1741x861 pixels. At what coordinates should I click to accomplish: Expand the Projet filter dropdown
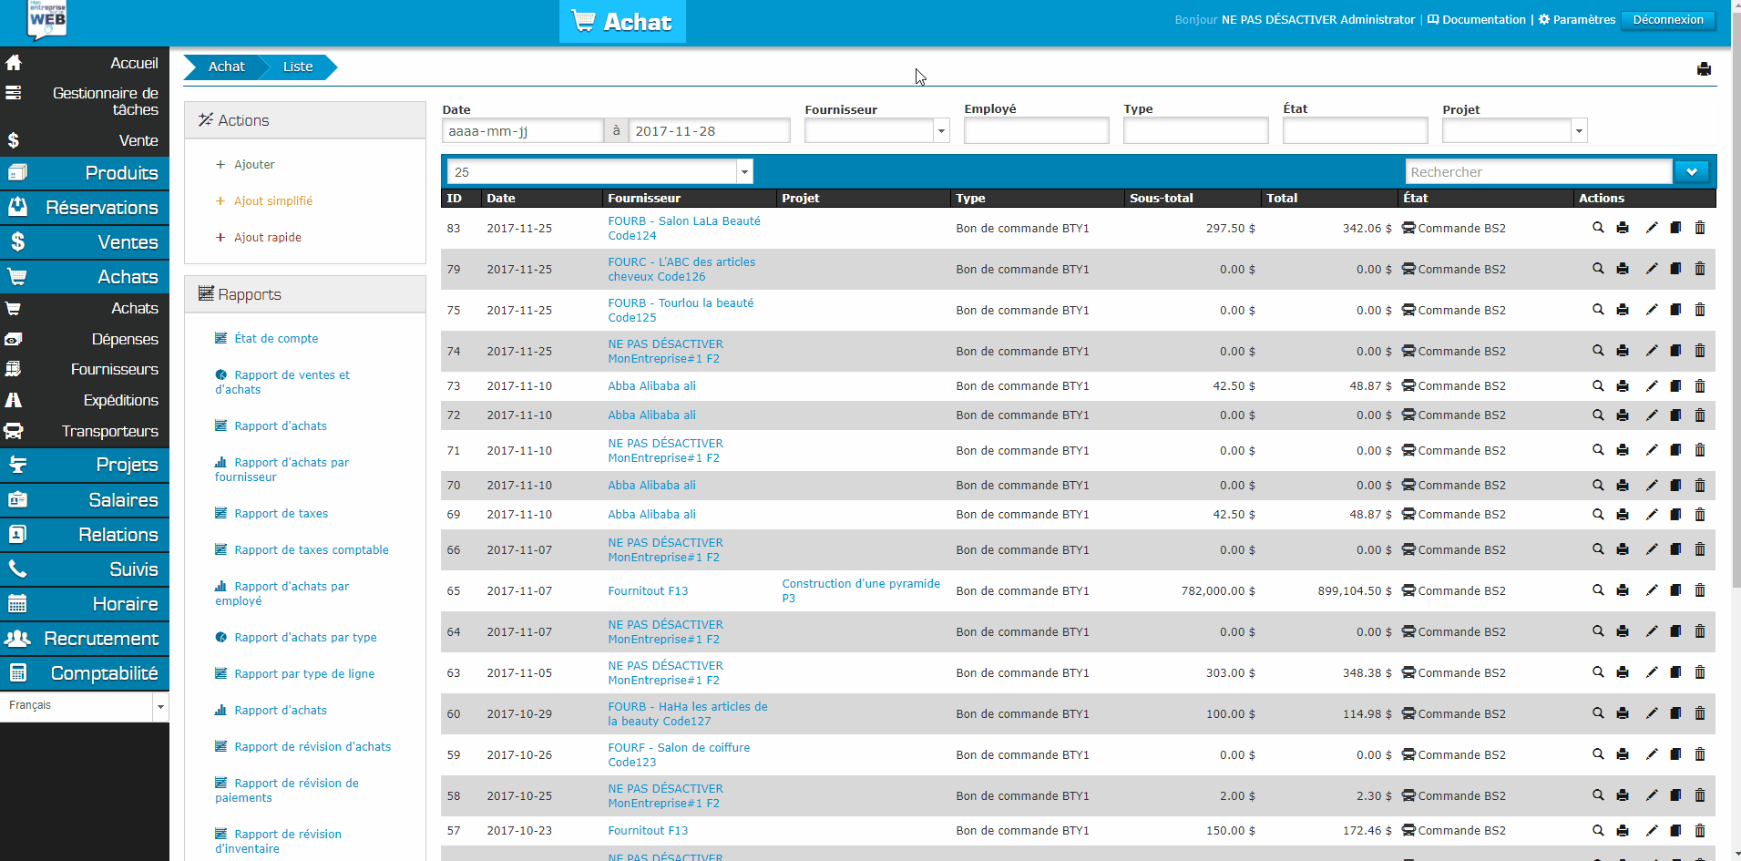(1579, 132)
